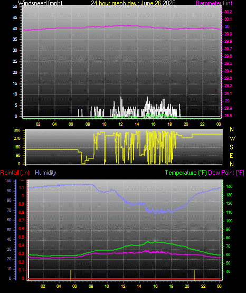Click the green 'Temperature (°F)' legend label
The width and height of the screenshot is (246, 293).
186,173
